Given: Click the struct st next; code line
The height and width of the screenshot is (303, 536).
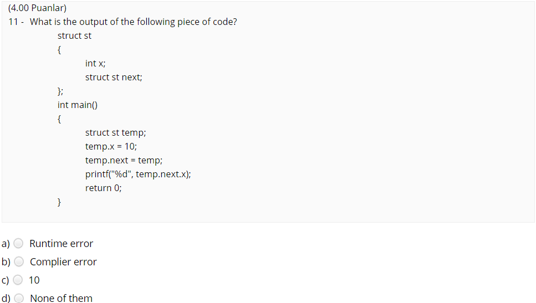Looking at the screenshot, I should 114,77.
